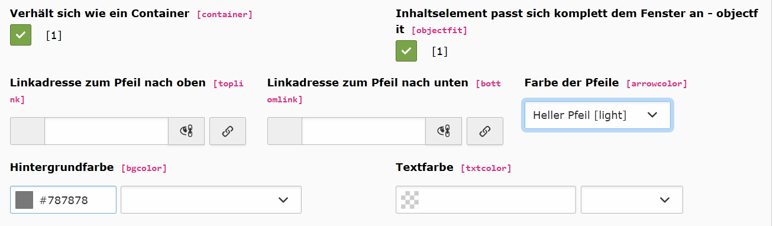
Task: Select the gray prefix box of bottomlink field
Action: point(284,131)
